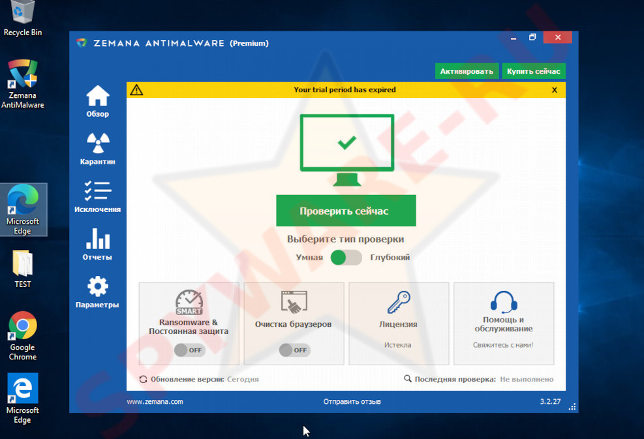Image resolution: width=644 pixels, height=439 pixels.
Task: Click the headset support icon
Action: pos(504,302)
